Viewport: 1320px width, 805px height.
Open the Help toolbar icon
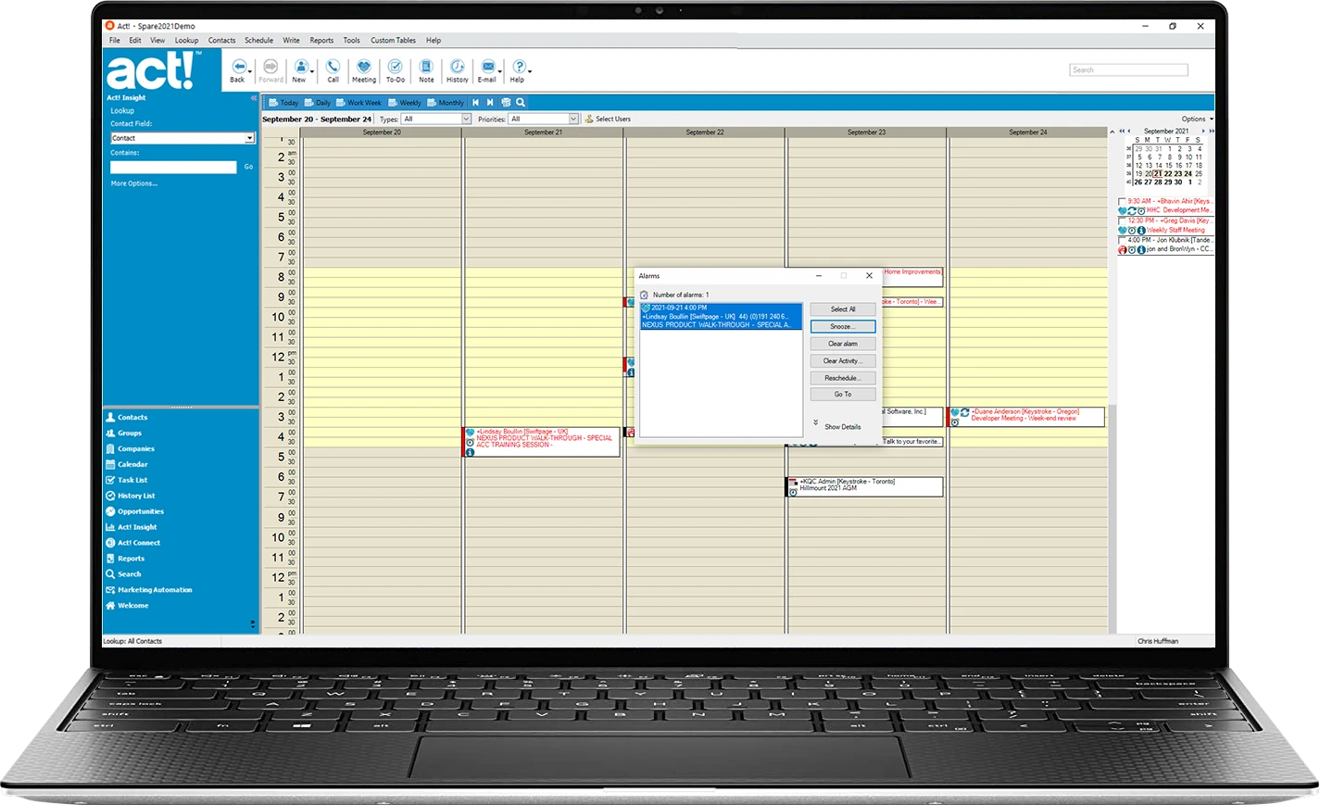(518, 70)
